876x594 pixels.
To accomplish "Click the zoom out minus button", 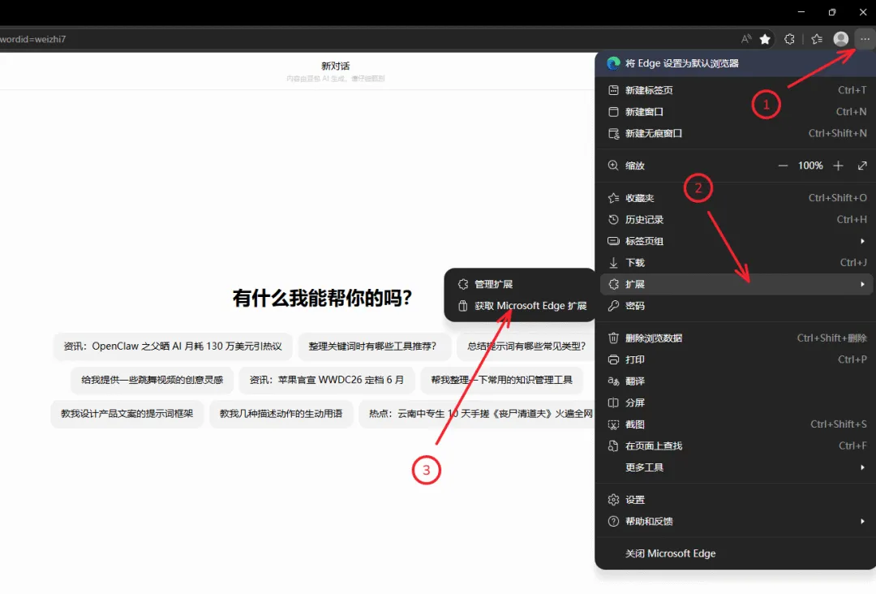I will 783,166.
